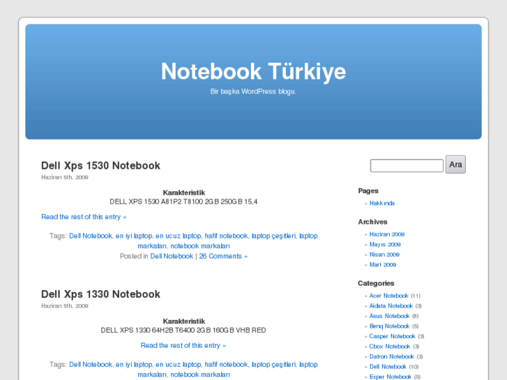Viewport: 507px width, 380px height.
Task: Open the Asus Notebook category
Action: (389, 316)
